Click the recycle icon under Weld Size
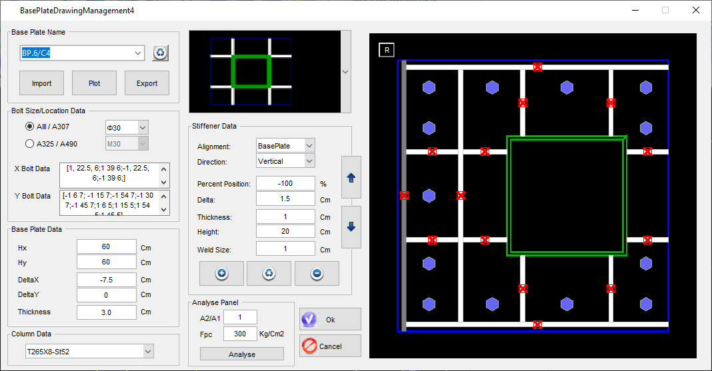This screenshot has width=712, height=371. (x=269, y=273)
